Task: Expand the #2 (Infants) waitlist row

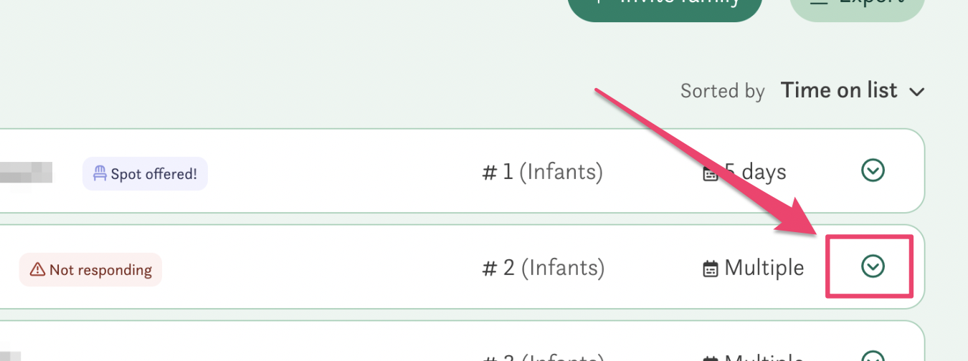Action: point(873,266)
